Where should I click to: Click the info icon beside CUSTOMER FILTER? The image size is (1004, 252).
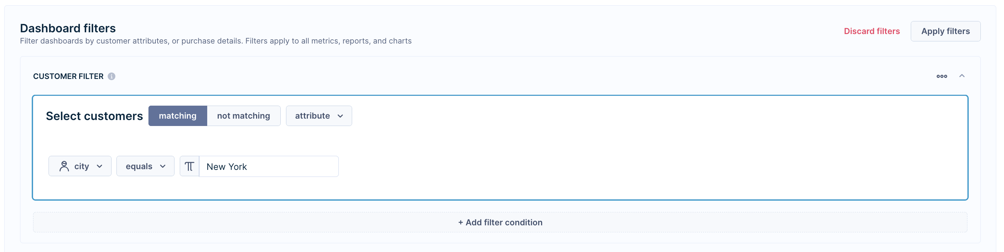point(112,76)
